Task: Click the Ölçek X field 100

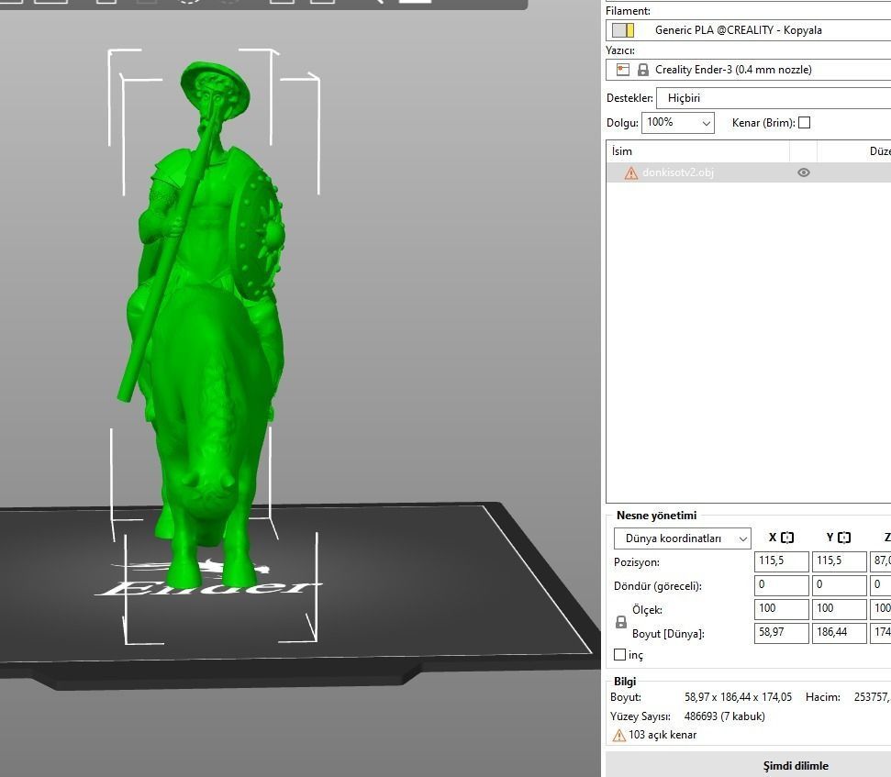Action: point(781,609)
